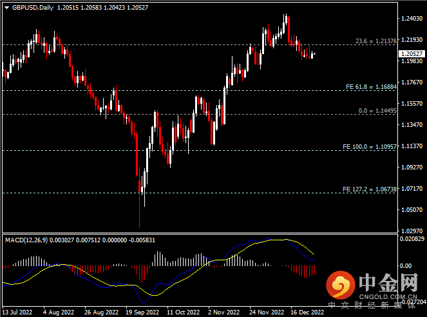
Task: Click the 13 Jul 2022 date label
Action: [18, 311]
